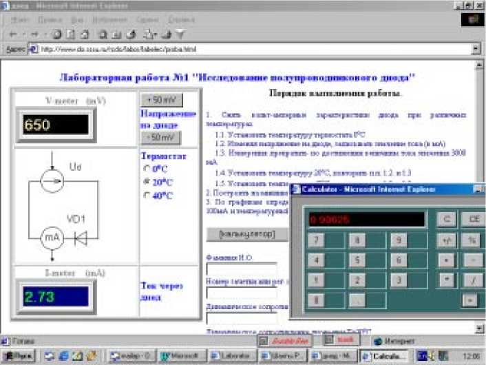Click the calculator equals key
The height and width of the screenshot is (365, 486).
coord(470,300)
